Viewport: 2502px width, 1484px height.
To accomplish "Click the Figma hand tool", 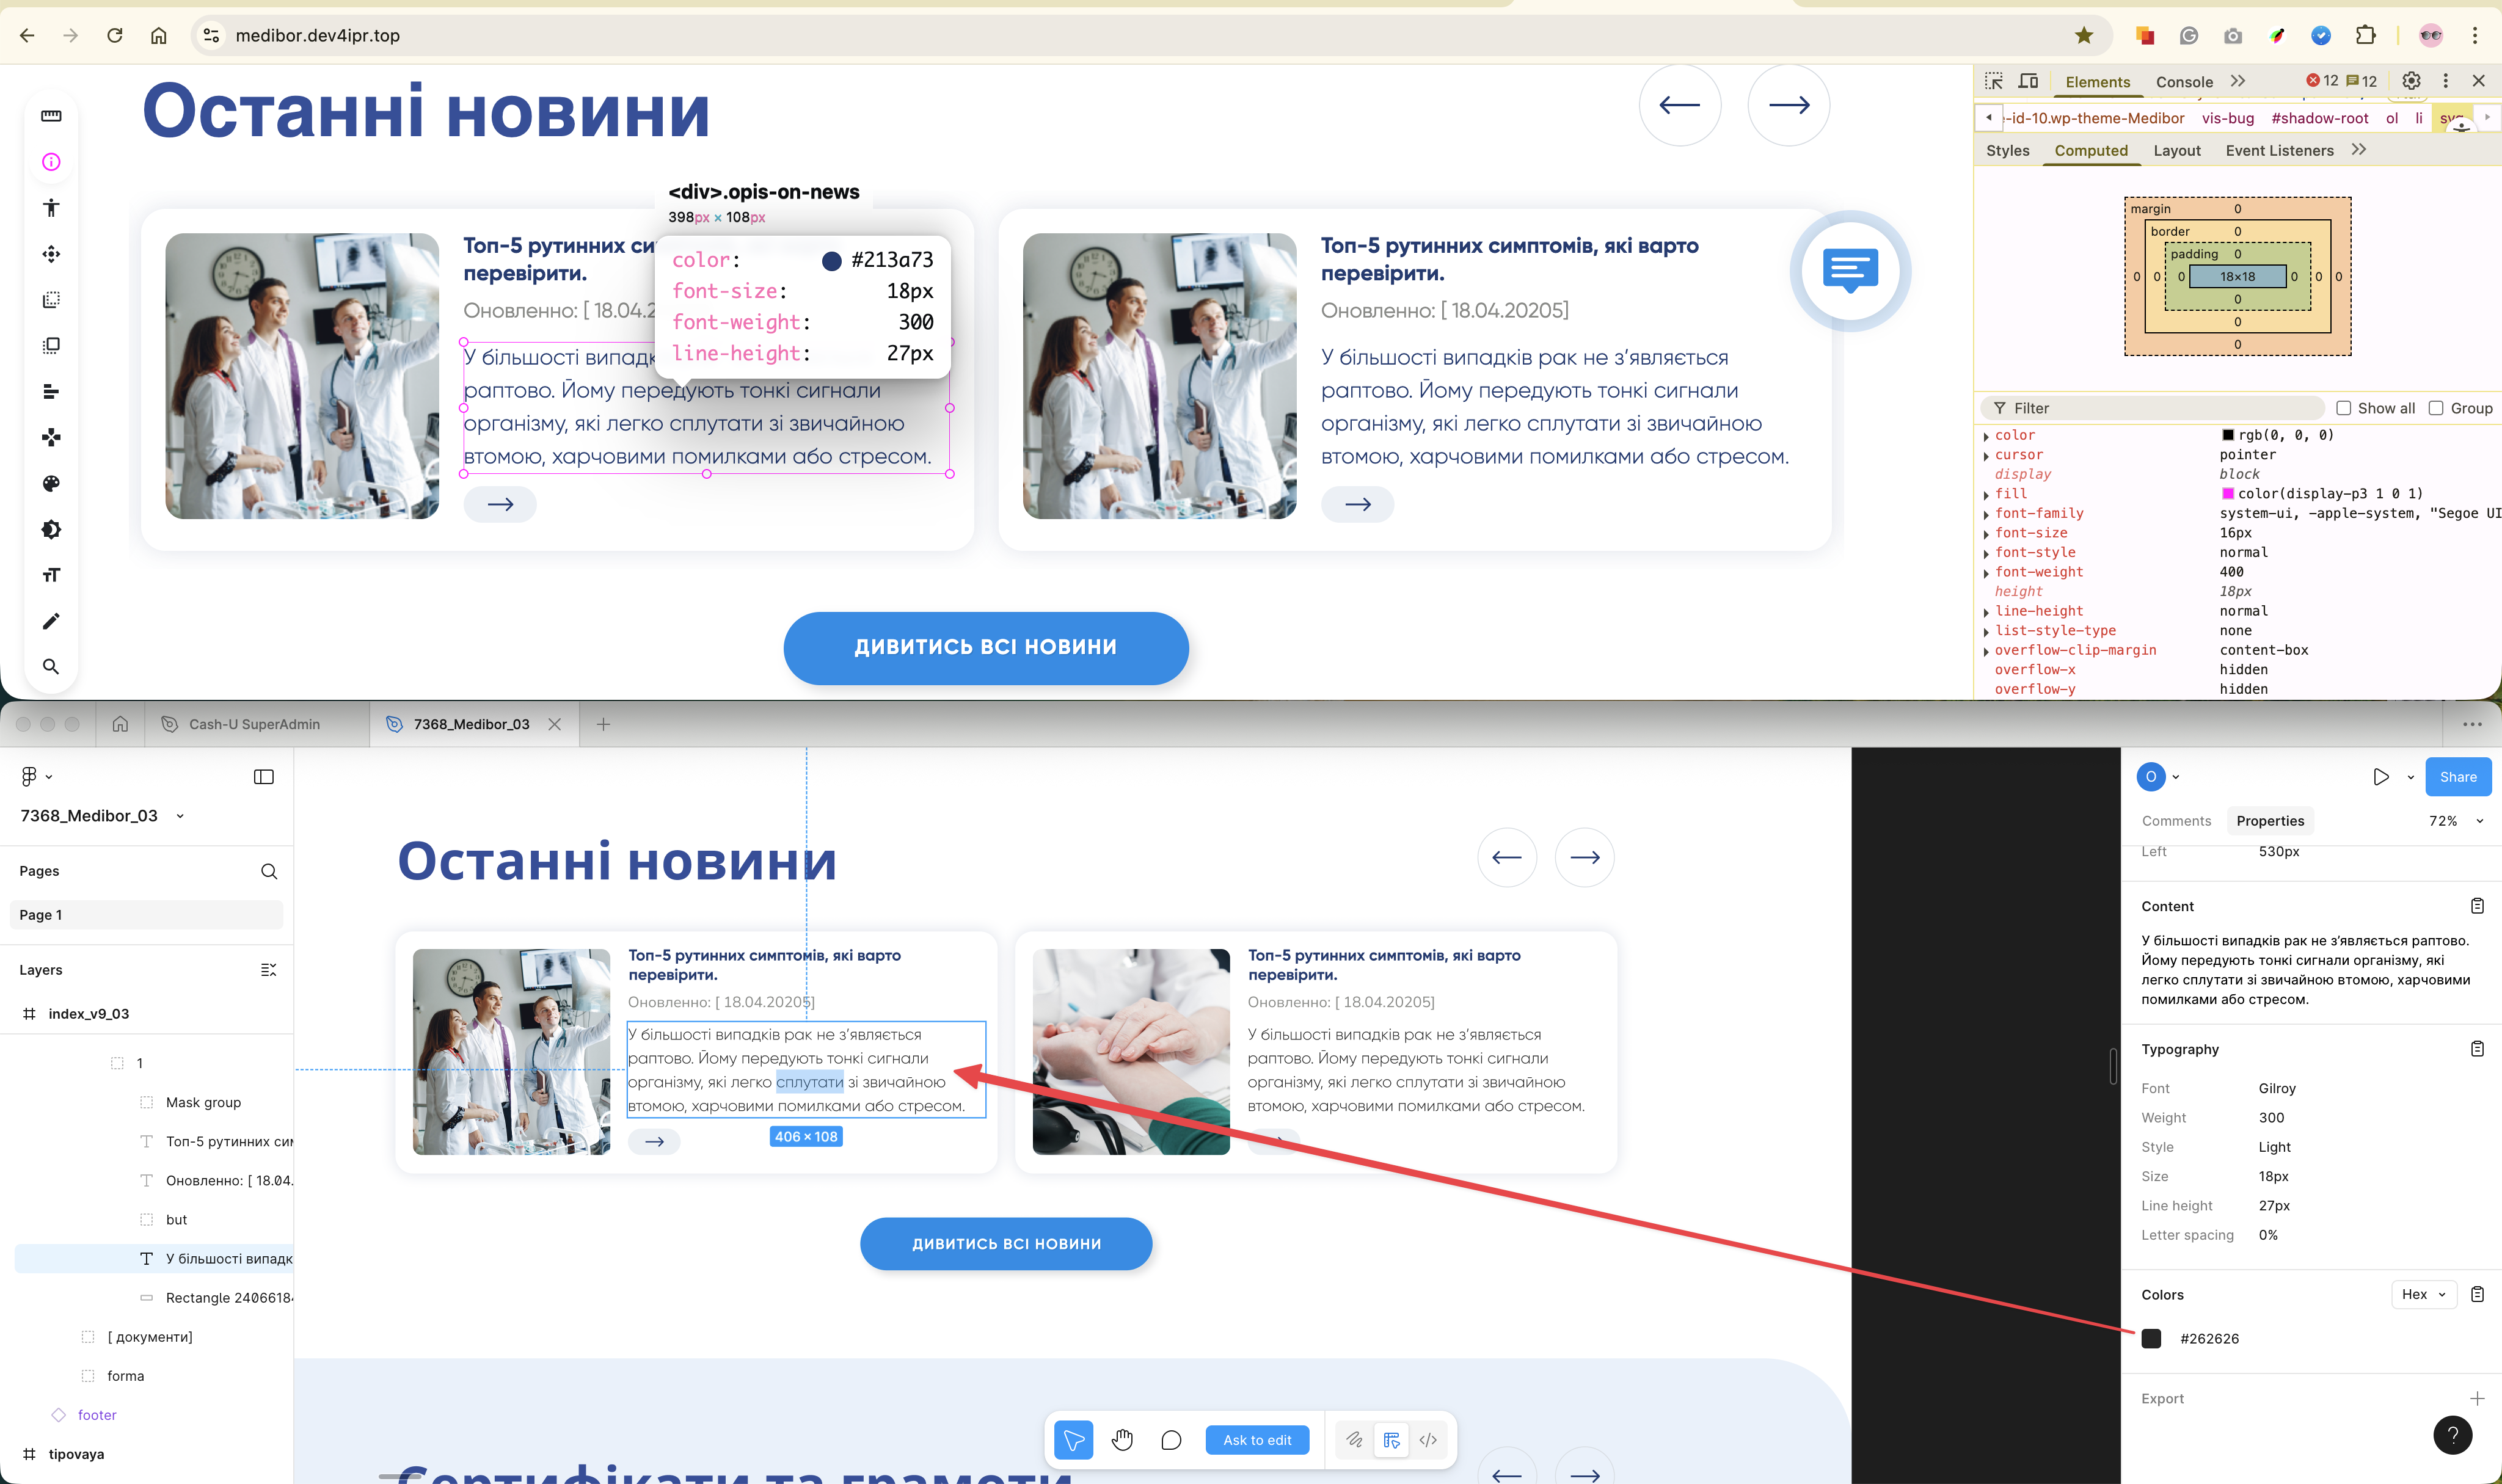I will [1122, 1440].
